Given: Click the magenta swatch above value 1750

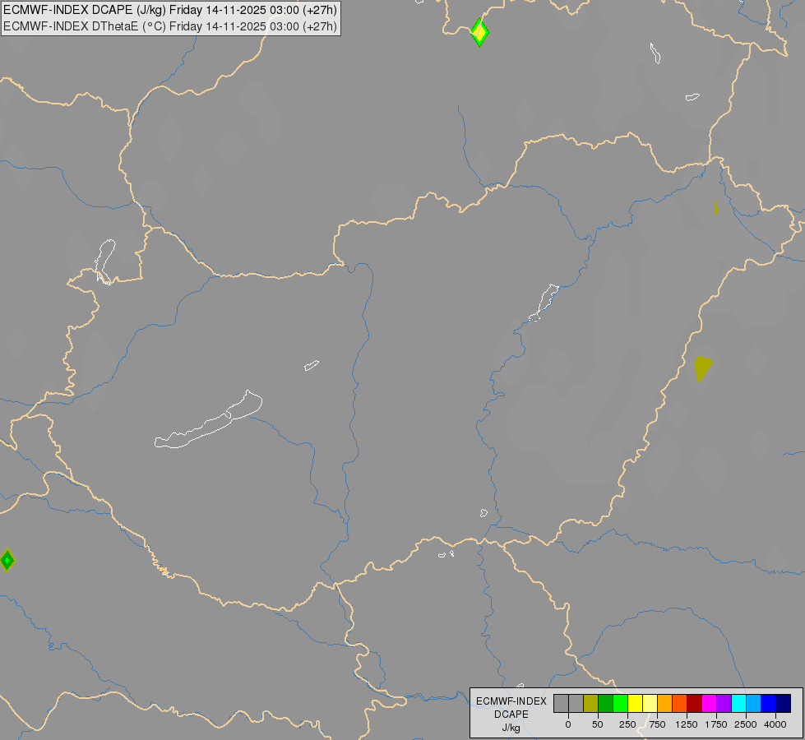Looking at the screenshot, I should coord(710,703).
